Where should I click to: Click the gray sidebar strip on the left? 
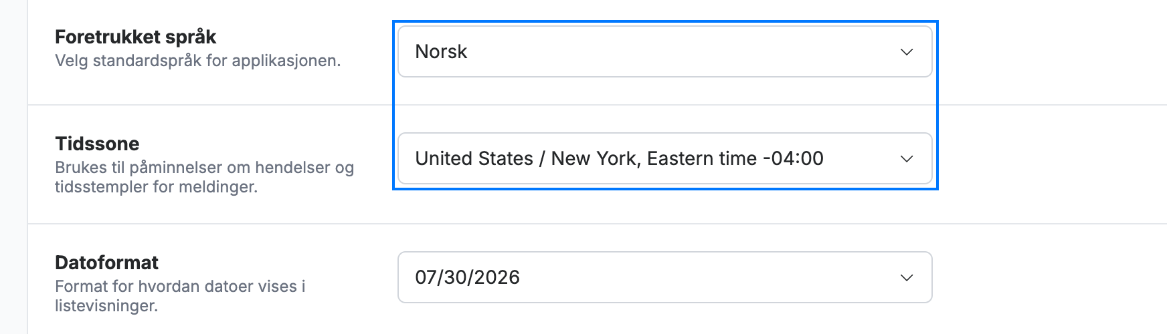pos(13,167)
